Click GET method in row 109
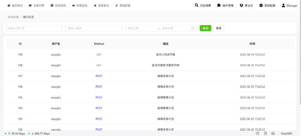301x136 pixels. pos(99,54)
